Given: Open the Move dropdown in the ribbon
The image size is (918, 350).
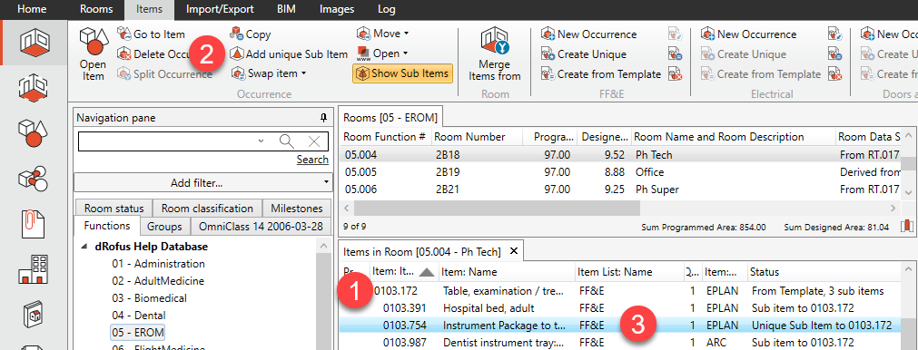Looking at the screenshot, I should pyautogui.click(x=383, y=34).
